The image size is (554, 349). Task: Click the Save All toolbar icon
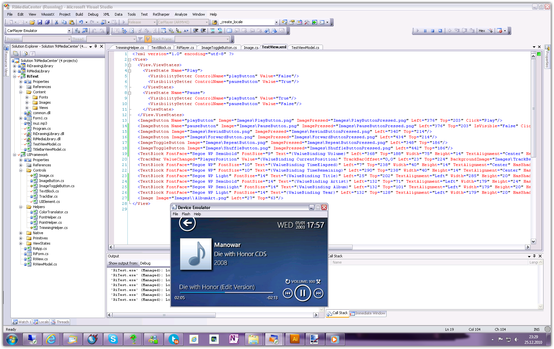pyautogui.click(x=47, y=22)
